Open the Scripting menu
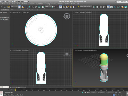Screen dimensions: 128x96 tap(67, 4)
